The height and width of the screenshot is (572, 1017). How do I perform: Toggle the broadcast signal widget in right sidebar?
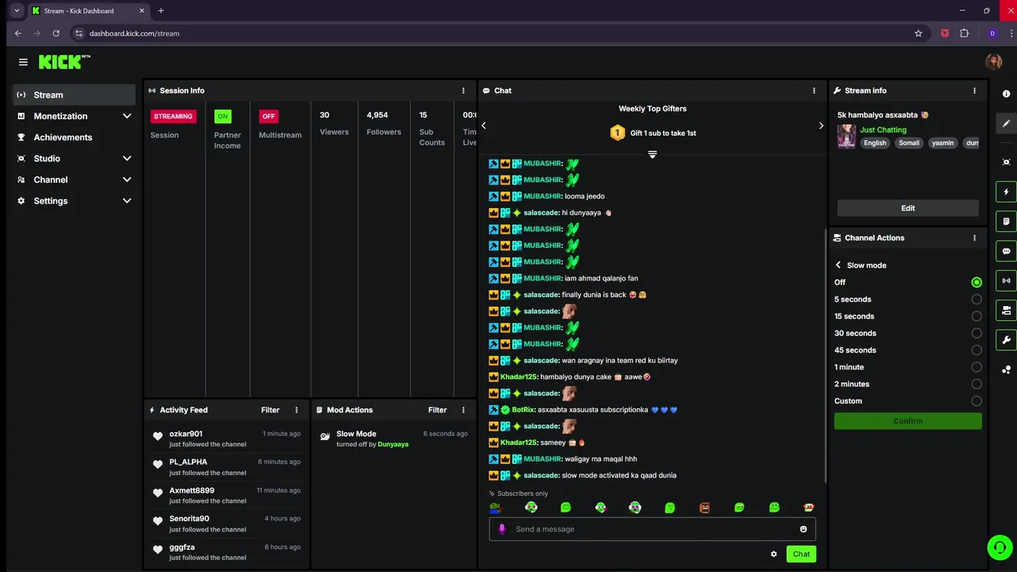[x=1006, y=280]
